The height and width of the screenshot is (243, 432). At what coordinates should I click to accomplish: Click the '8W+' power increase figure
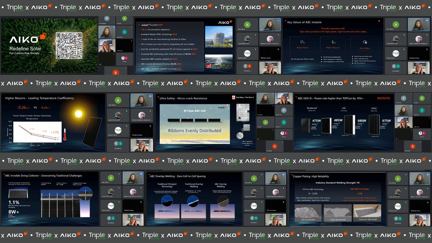click(x=13, y=212)
